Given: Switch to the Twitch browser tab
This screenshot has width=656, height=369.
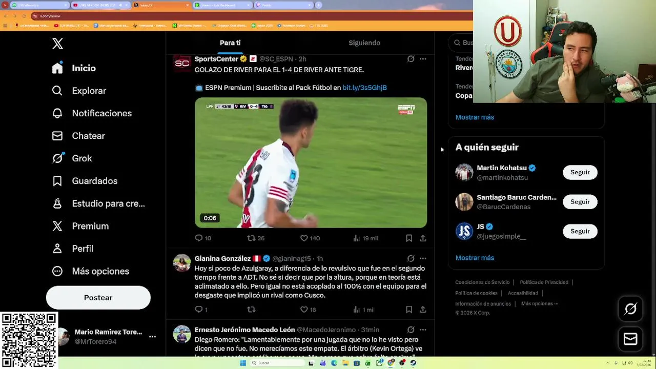Looking at the screenshot, I should [x=283, y=5].
